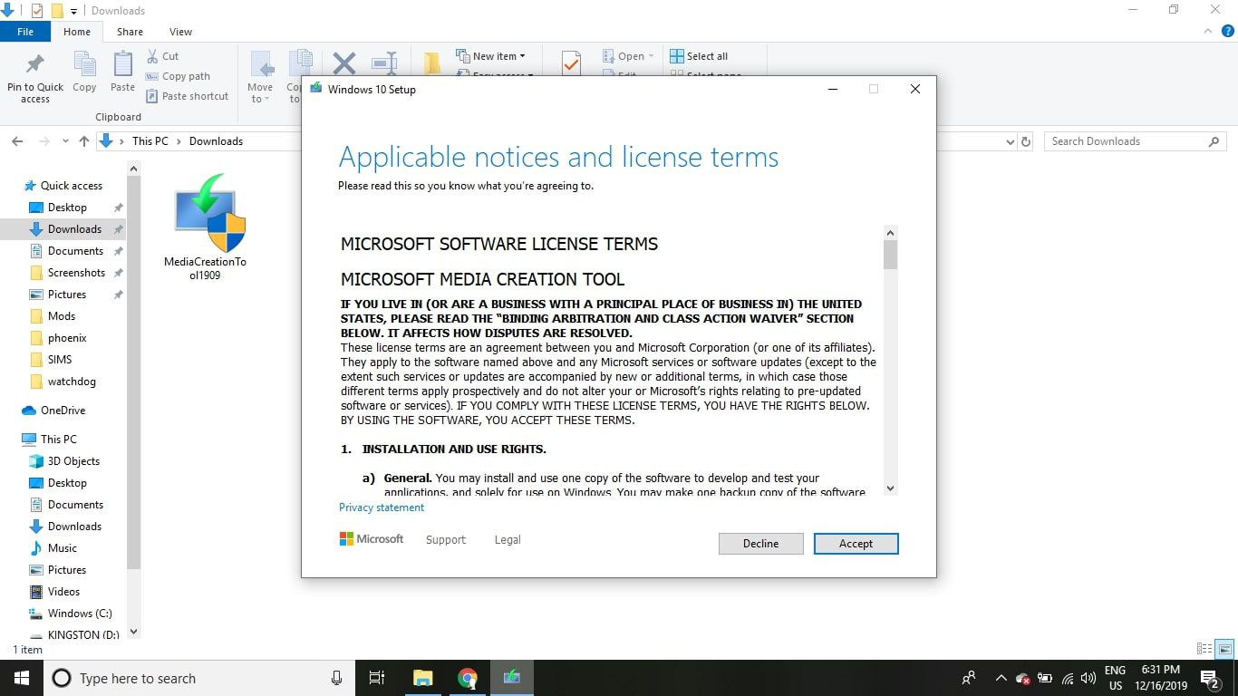This screenshot has height=696, width=1238.
Task: Open Desktop under Quick access
Action: [67, 208]
